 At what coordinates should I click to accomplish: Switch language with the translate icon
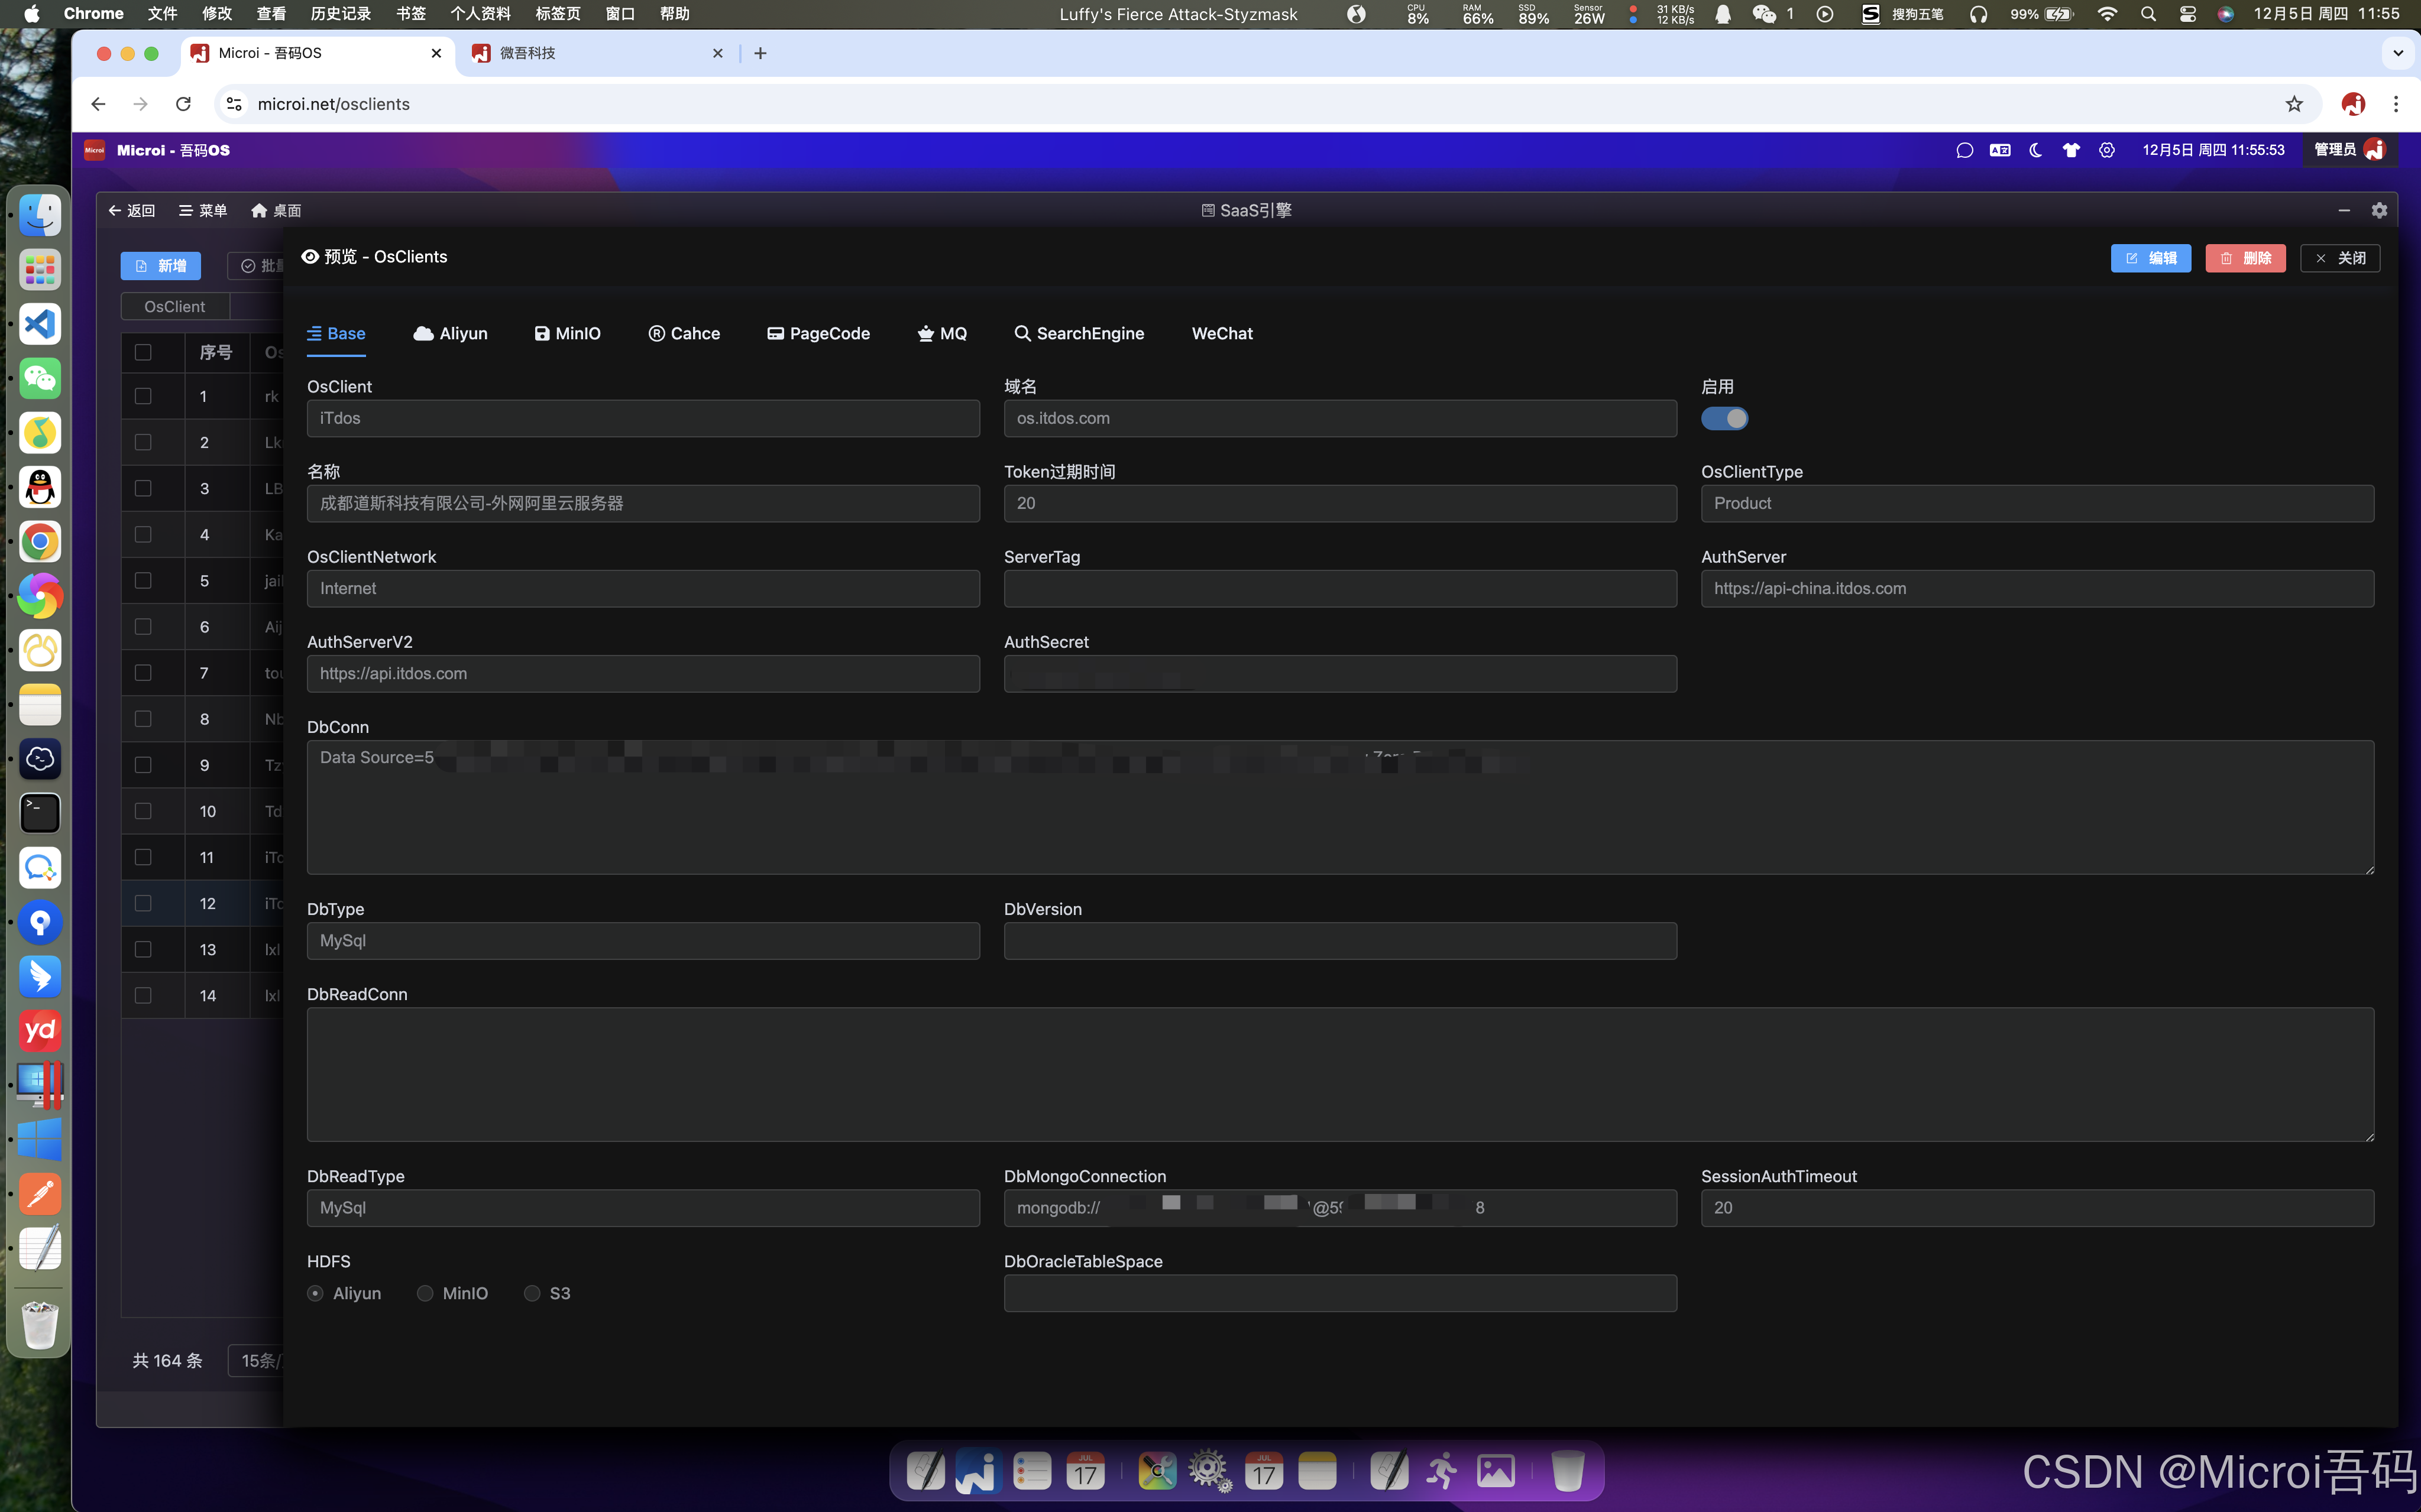(2000, 150)
